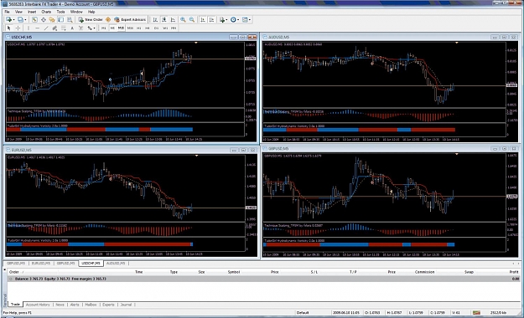Toggle Auto Scroll on the chart
This screenshot has height=318, width=524.
pyautogui.click(x=203, y=20)
